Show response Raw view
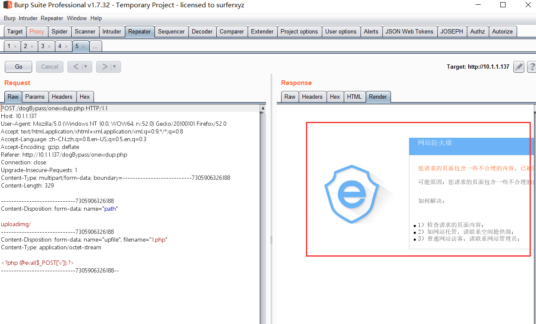536x324 pixels. pos(290,97)
